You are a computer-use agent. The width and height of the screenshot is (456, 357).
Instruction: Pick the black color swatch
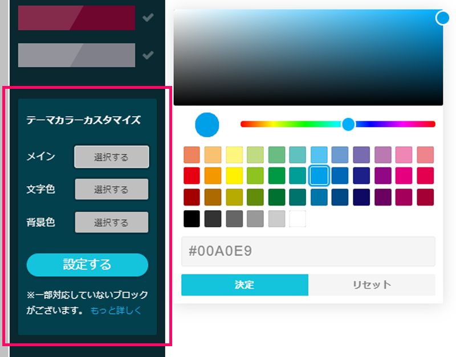[192, 219]
